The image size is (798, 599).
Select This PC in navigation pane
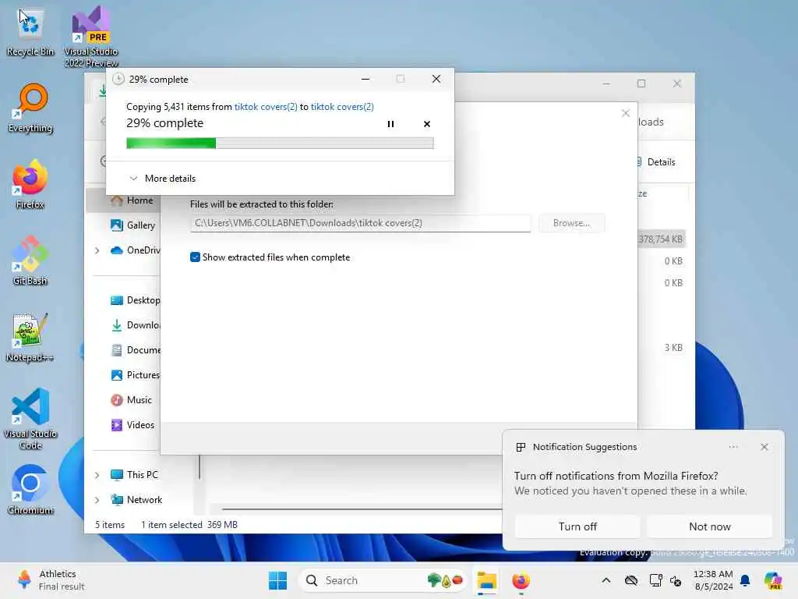(x=134, y=475)
